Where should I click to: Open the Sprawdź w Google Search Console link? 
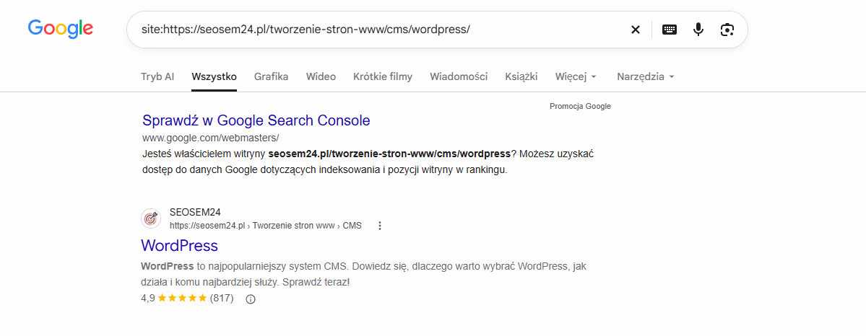(x=256, y=120)
